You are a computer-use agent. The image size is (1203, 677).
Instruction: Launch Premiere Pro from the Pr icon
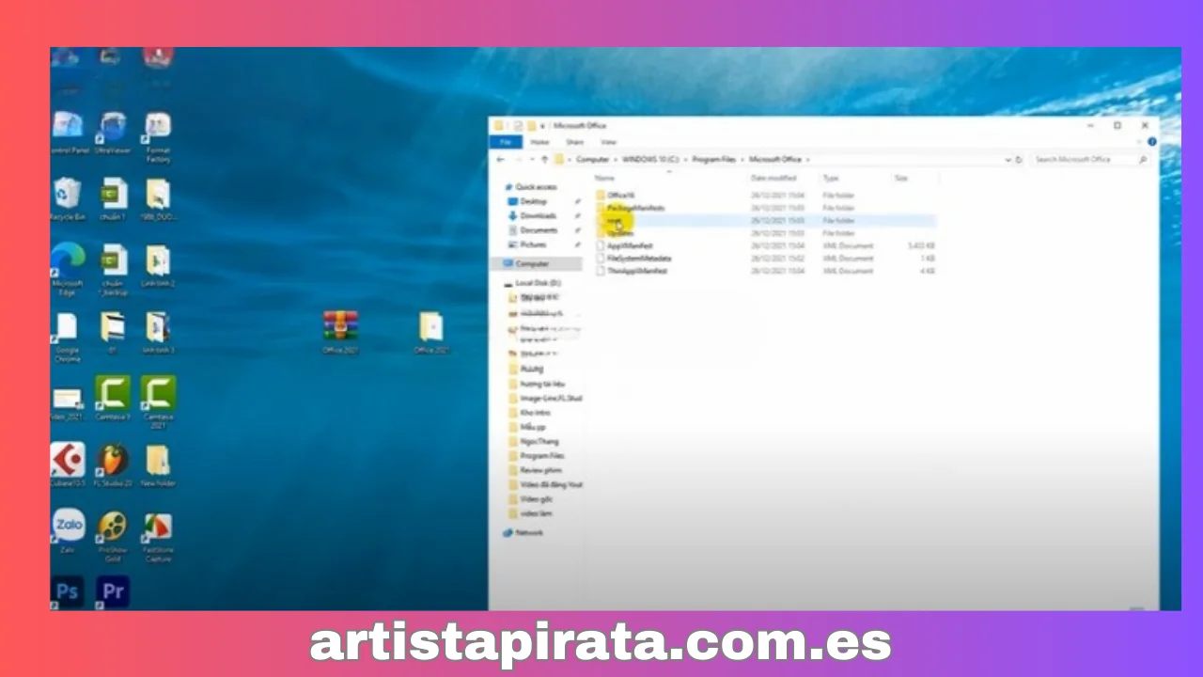[x=113, y=591]
